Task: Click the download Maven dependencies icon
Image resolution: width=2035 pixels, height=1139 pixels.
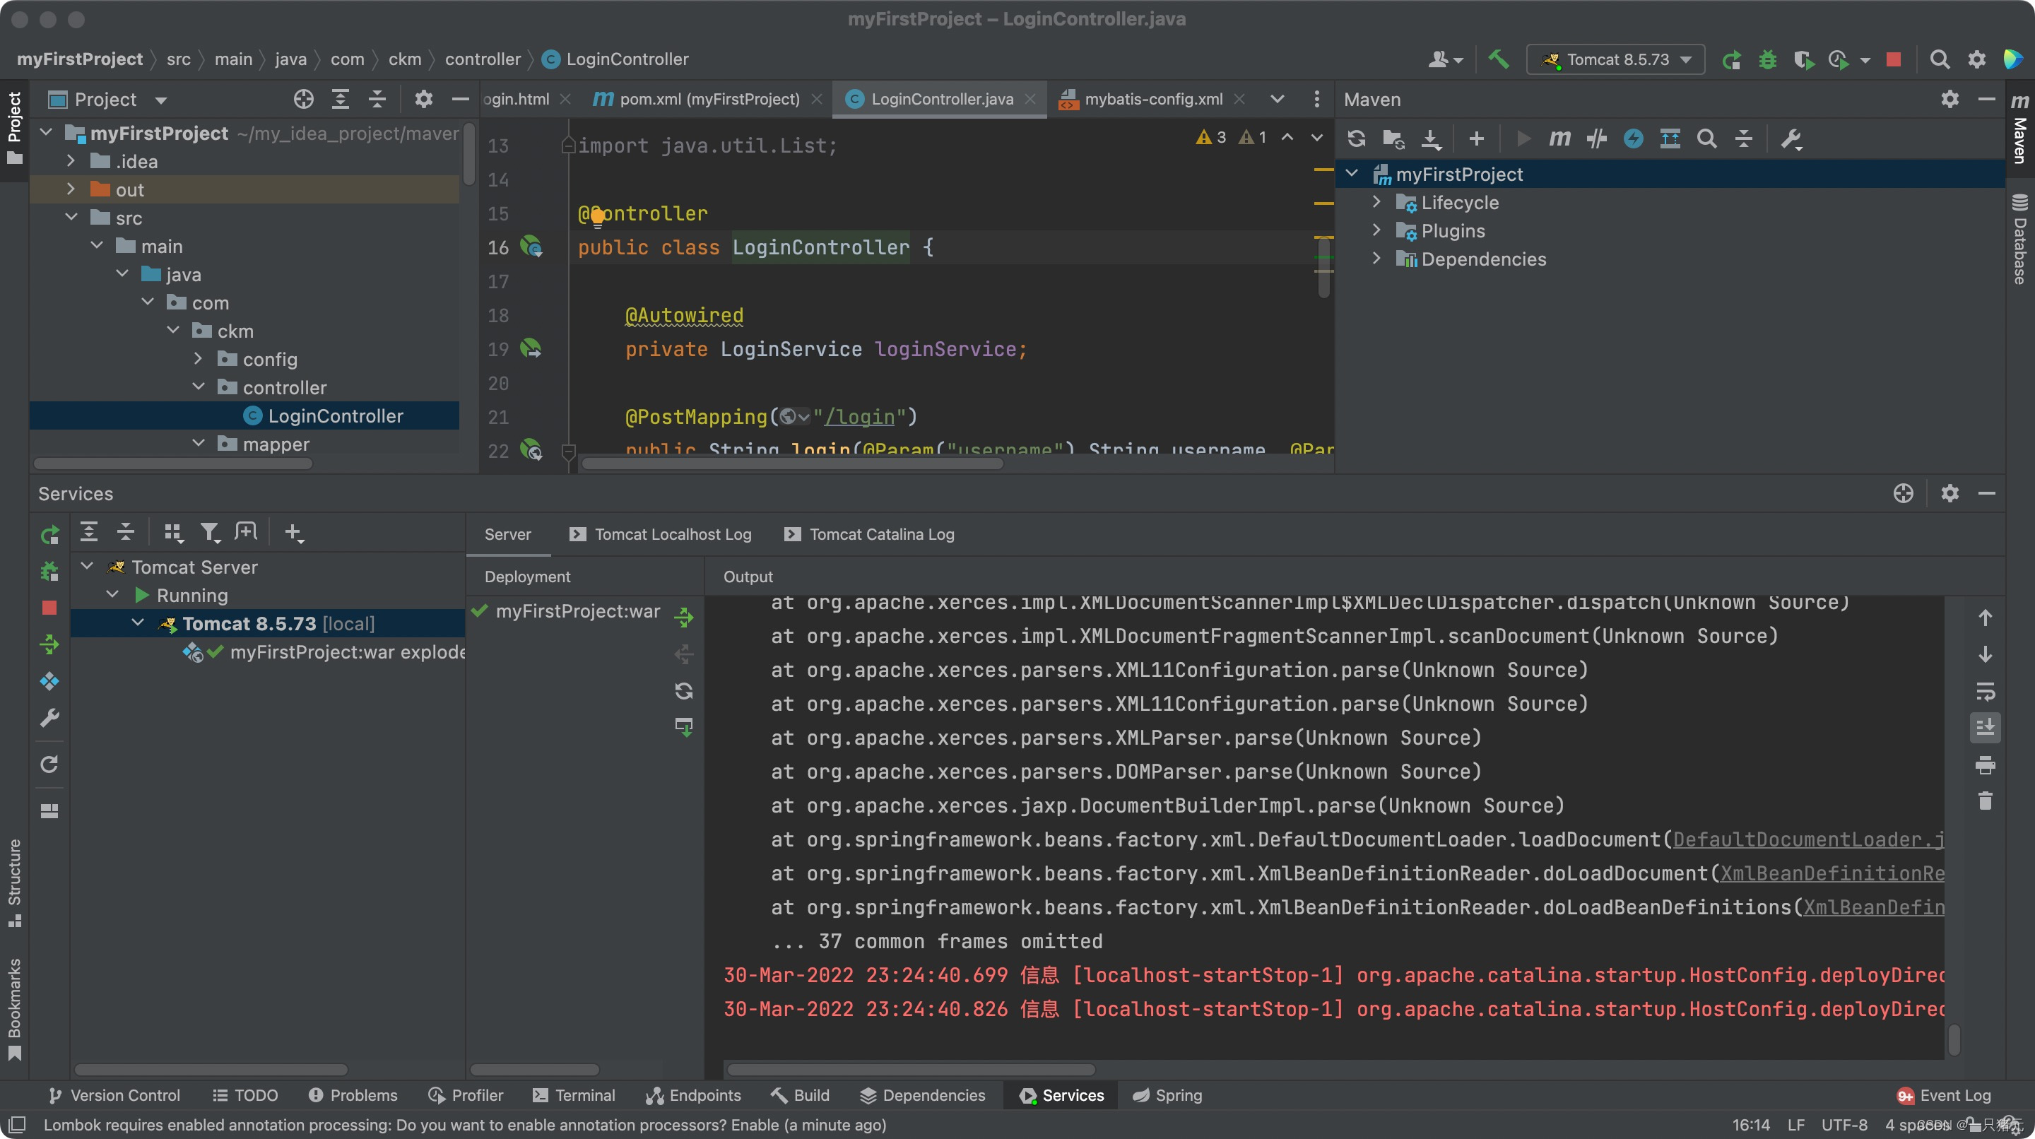Action: [x=1430, y=137]
